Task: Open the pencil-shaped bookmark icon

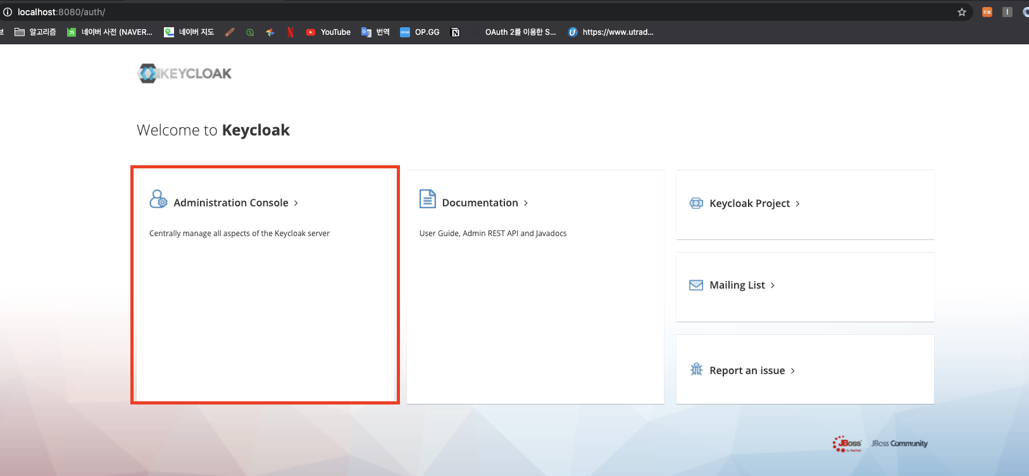Action: (230, 32)
